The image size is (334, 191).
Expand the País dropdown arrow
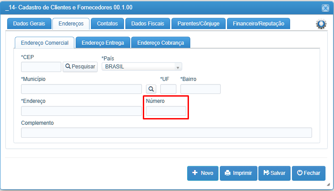[178, 67]
